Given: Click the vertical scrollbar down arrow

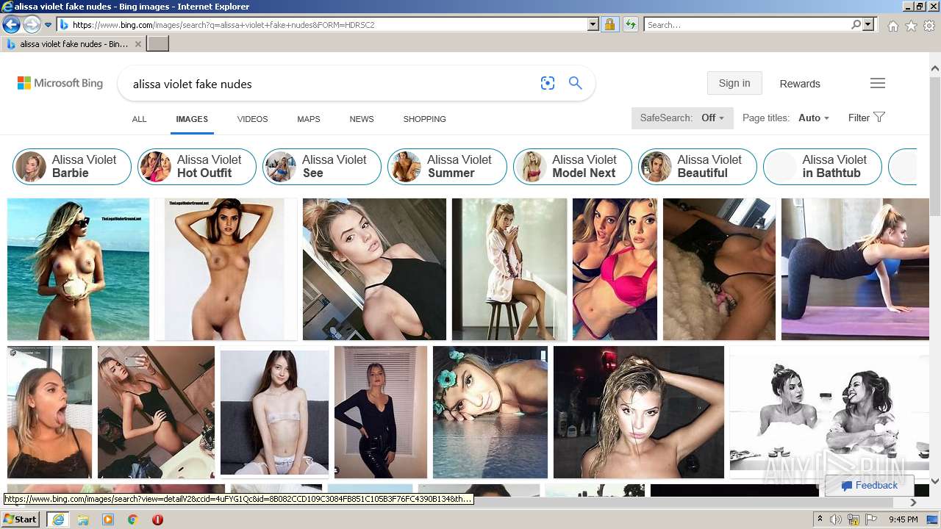Looking at the screenshot, I should [x=934, y=481].
